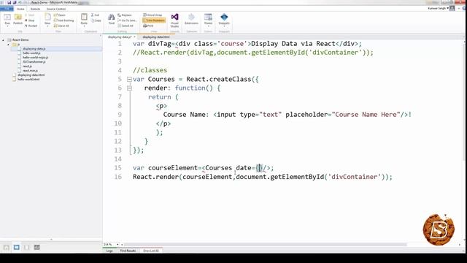Open the File menu tab

[x=7, y=9]
